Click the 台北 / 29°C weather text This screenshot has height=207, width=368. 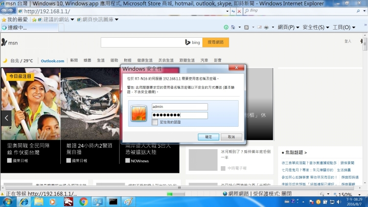point(21,61)
